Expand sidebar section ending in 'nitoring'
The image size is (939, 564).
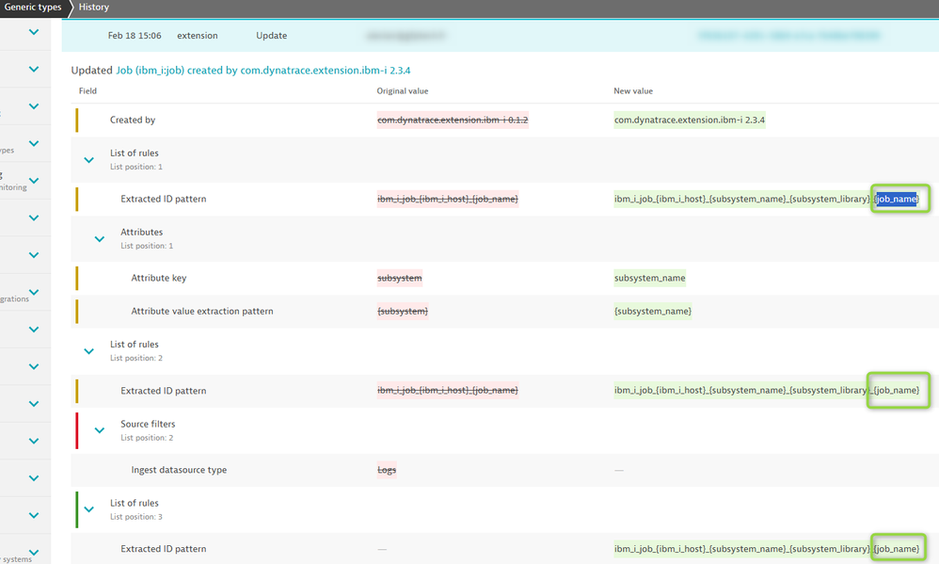coord(34,180)
